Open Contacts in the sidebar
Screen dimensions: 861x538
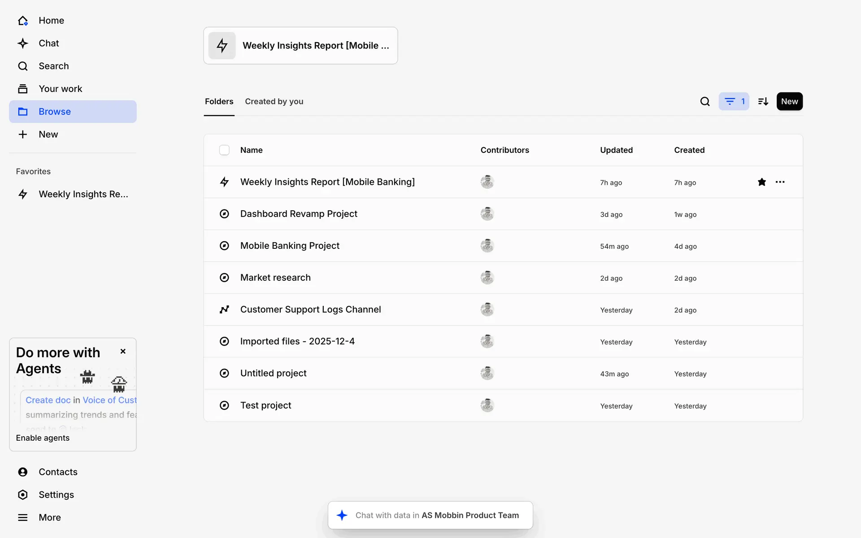click(x=58, y=472)
